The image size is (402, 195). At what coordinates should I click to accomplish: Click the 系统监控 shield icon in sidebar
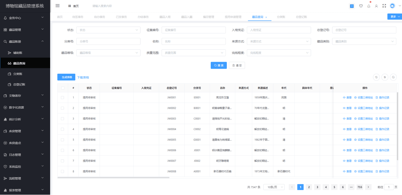tap(5, 167)
